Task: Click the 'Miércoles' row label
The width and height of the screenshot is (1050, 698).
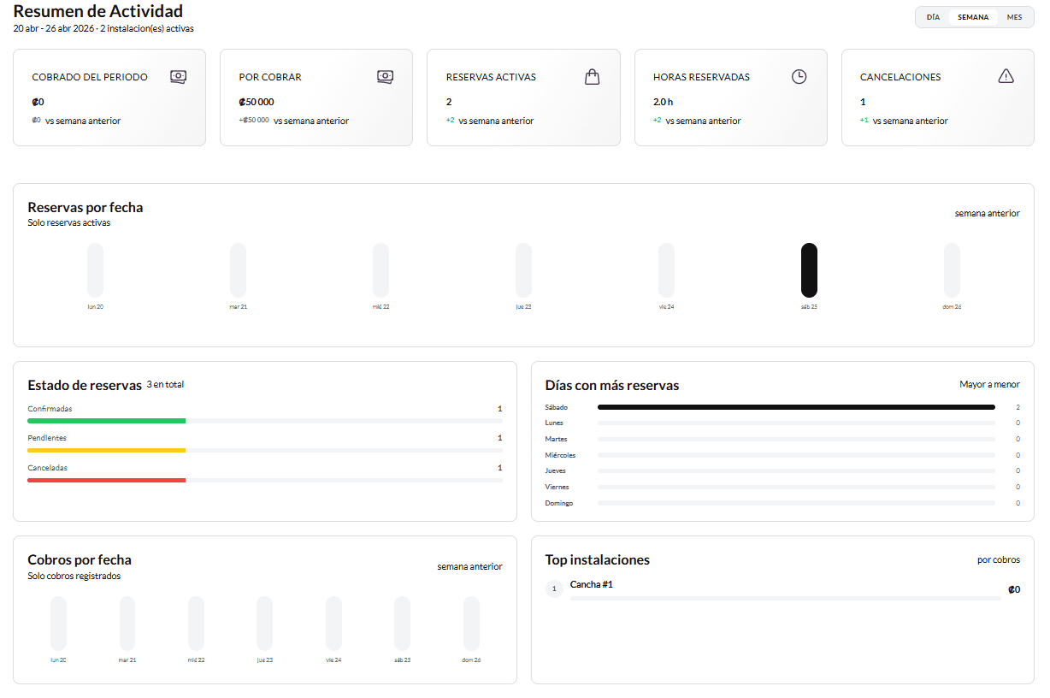Action: coord(560,455)
